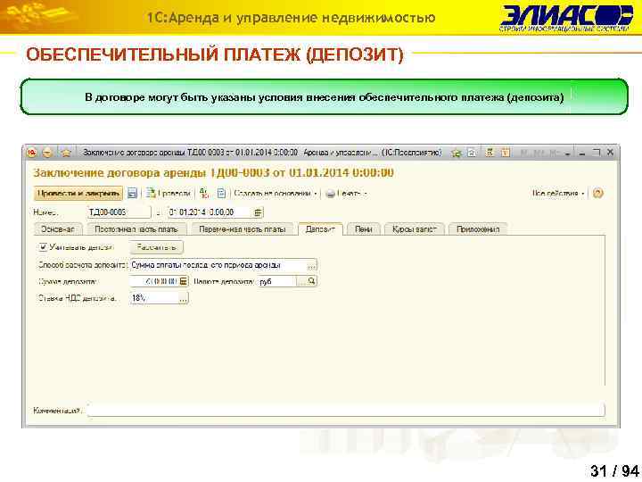Viewport: 642px width, 482px height.
Task: Click the document report icon before Создать на основании
Action: [221, 193]
